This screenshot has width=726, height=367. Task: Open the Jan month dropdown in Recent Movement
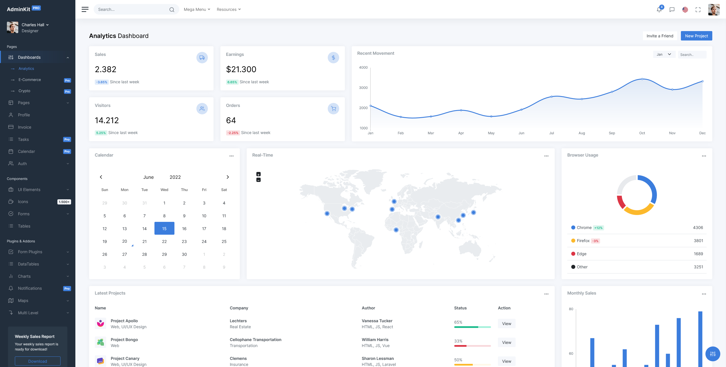click(664, 54)
